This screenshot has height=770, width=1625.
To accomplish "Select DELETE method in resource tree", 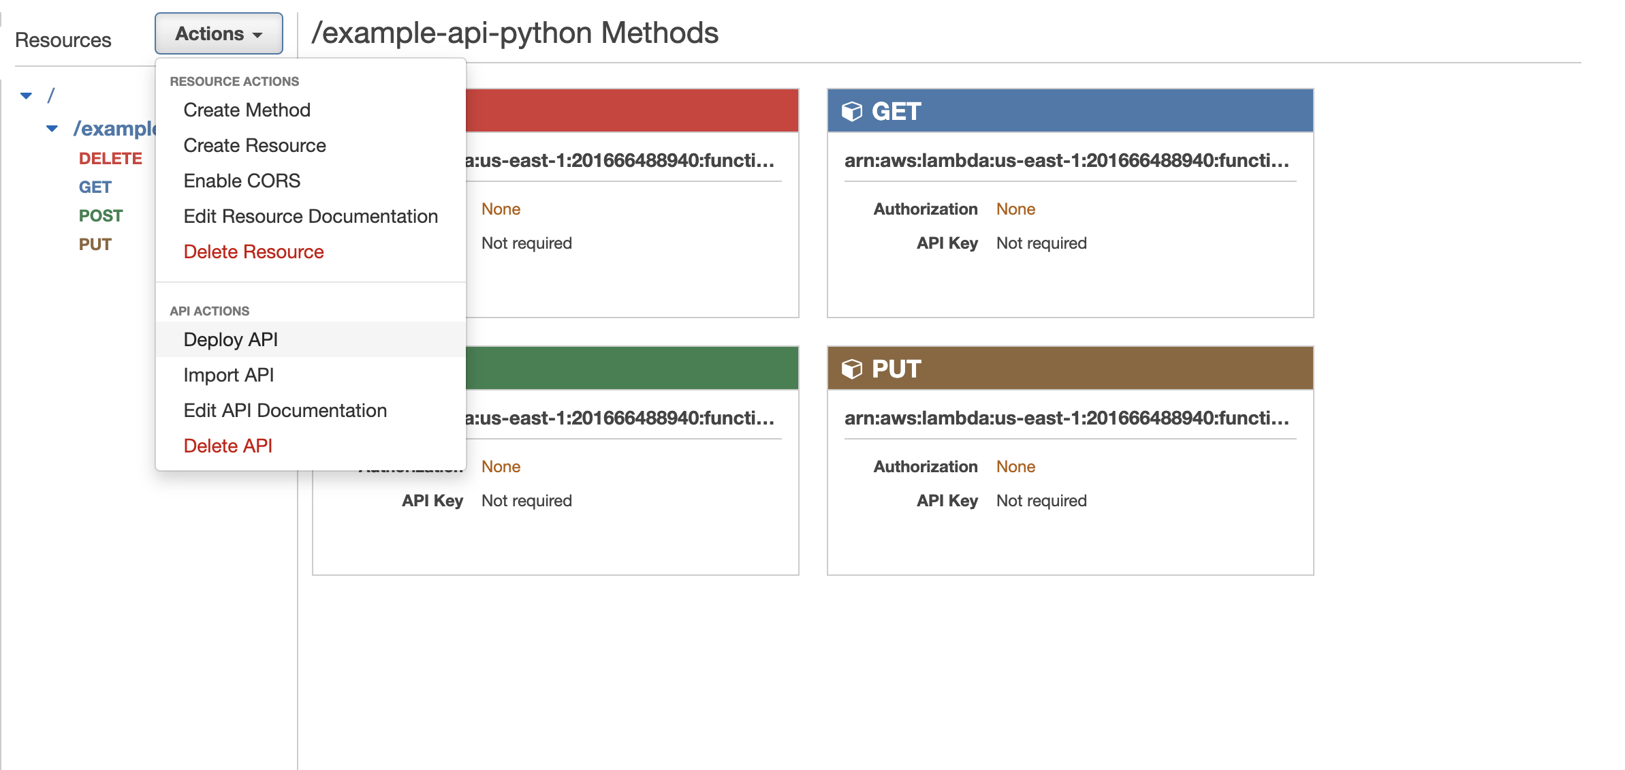I will click(x=110, y=158).
